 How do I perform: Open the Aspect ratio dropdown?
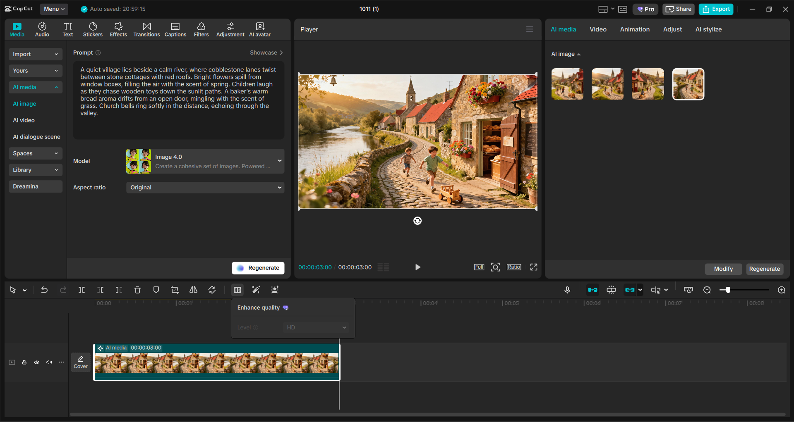[x=205, y=187]
